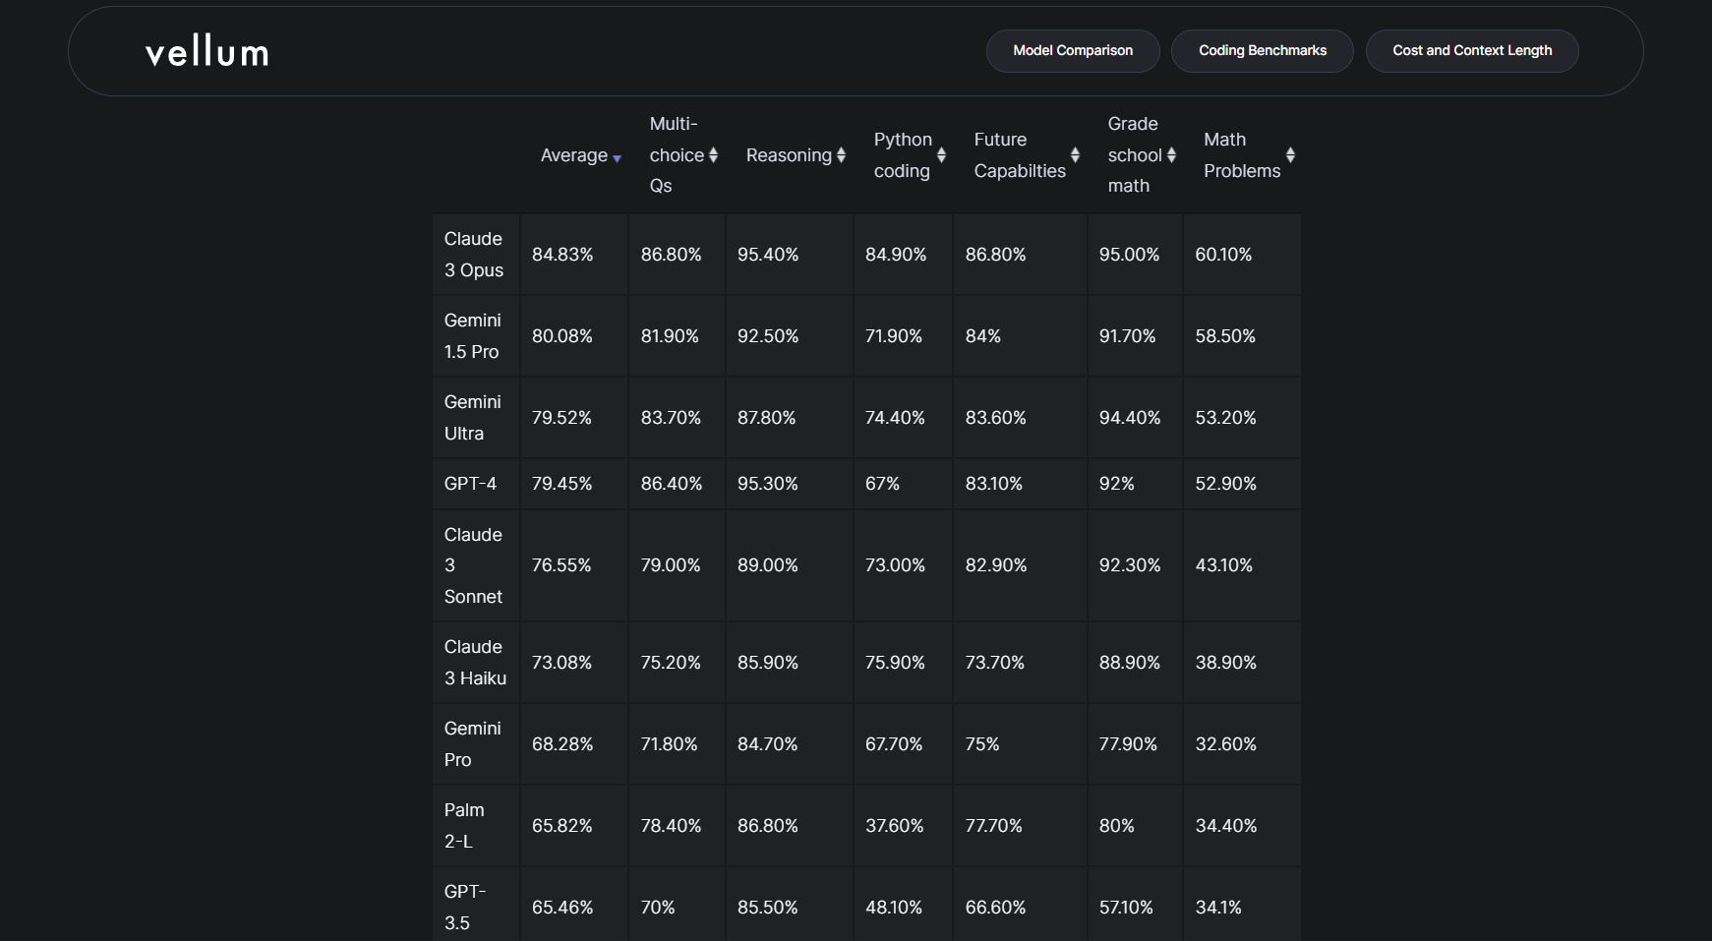This screenshot has width=1712, height=941.
Task: Open Cost and Context Length section
Action: (1472, 51)
